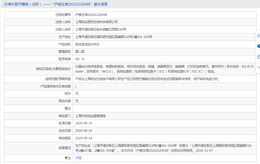Screen dimensions: 260x164
Task: Select the model value KD- IV
Action: pos(80,59)
